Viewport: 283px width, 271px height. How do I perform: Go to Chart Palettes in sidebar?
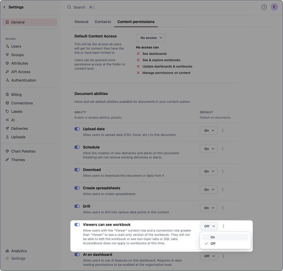(23, 151)
